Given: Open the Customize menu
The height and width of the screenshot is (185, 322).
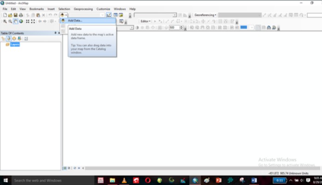Looking at the screenshot, I should (x=103, y=9).
